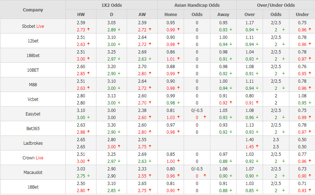
Task: Click Ladbrokes' opening over odds of 1.40
Action: click(x=250, y=140)
